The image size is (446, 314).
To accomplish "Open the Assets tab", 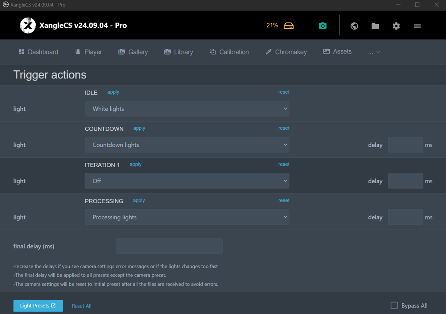I will pyautogui.click(x=337, y=52).
